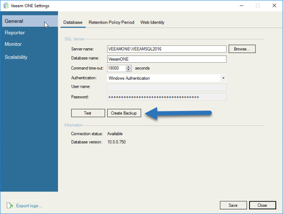Open the General section in sidebar
This screenshot has height=214, width=283.
click(x=30, y=21)
